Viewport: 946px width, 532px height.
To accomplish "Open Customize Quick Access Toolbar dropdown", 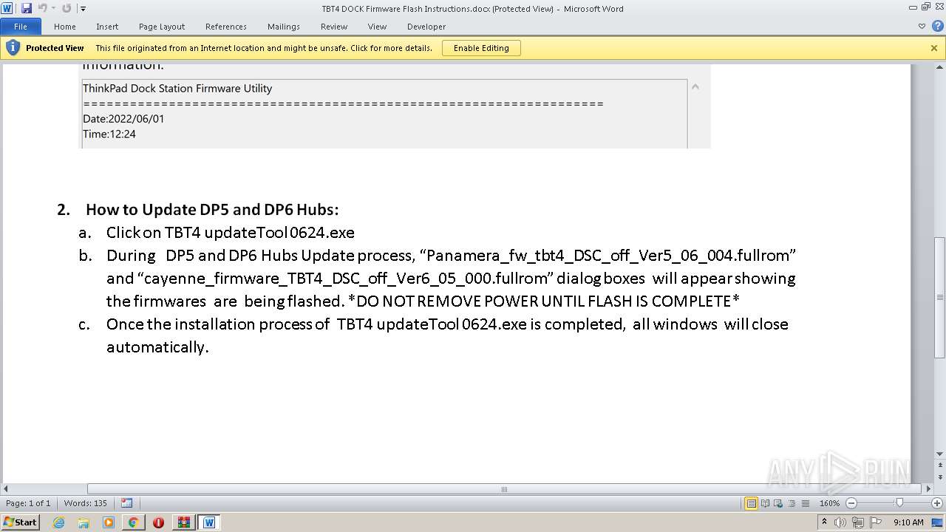I will (83, 9).
